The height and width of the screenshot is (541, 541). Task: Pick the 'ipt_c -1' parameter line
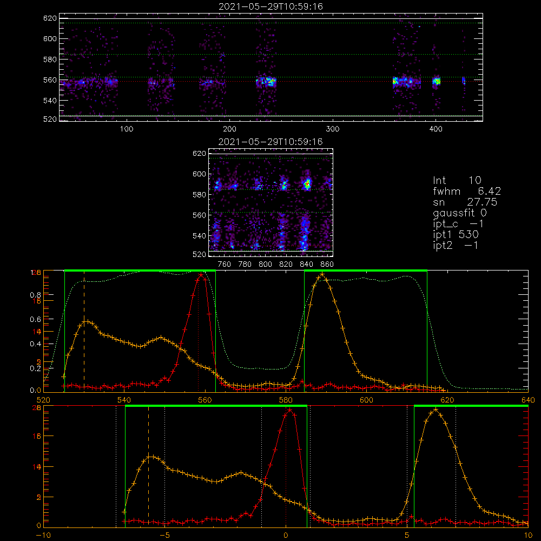459,224
